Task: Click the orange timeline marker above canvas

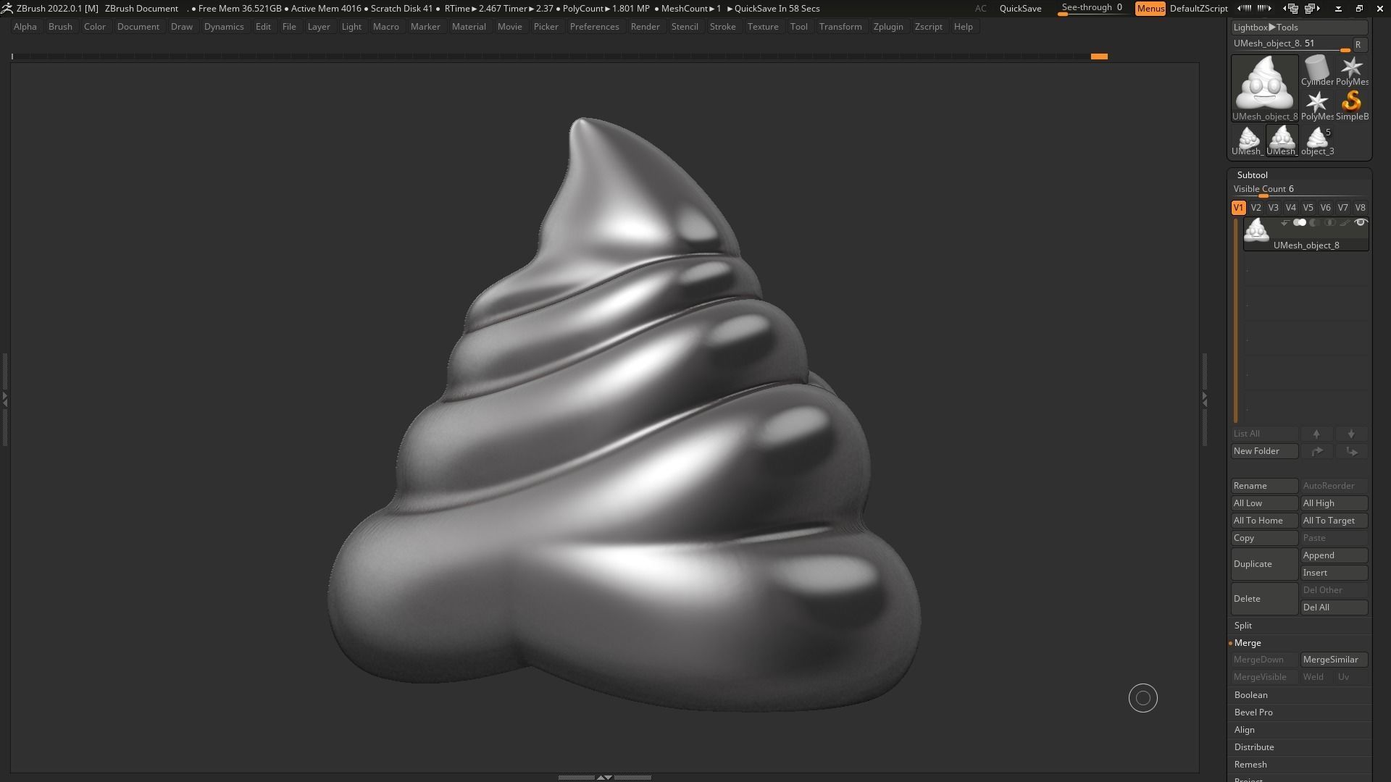Action: [x=1099, y=56]
